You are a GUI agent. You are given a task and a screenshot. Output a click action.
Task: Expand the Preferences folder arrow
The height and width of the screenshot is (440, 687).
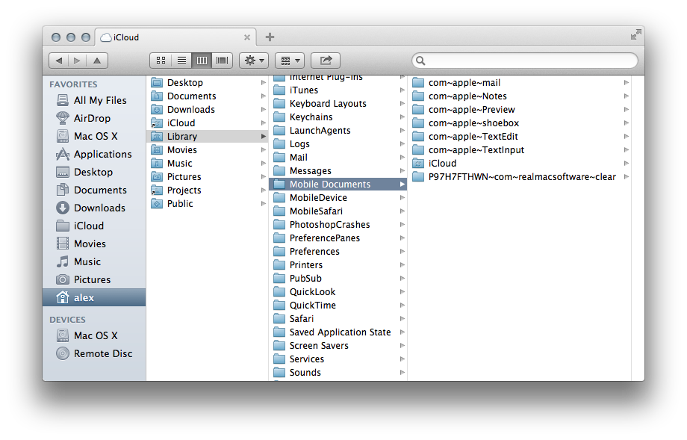[x=402, y=252]
